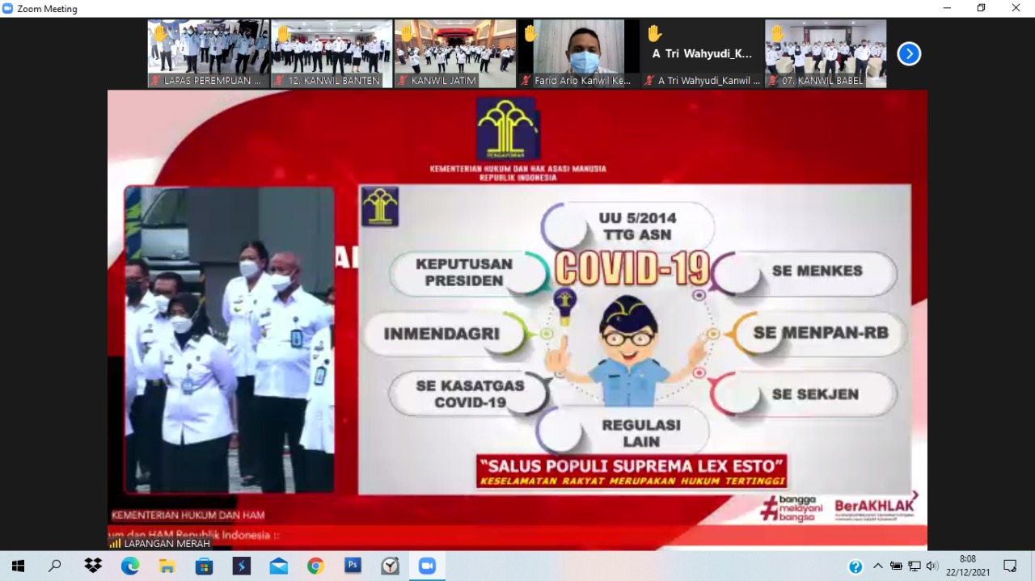This screenshot has width=1035, height=581.
Task: Open the notification center panel
Action: pyautogui.click(x=1010, y=566)
